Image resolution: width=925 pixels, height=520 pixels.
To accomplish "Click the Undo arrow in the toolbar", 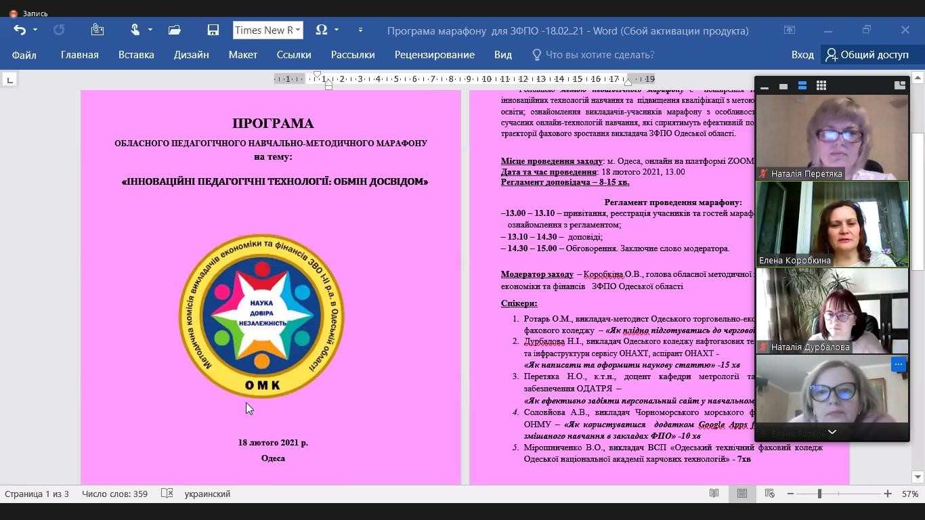I will 20,30.
